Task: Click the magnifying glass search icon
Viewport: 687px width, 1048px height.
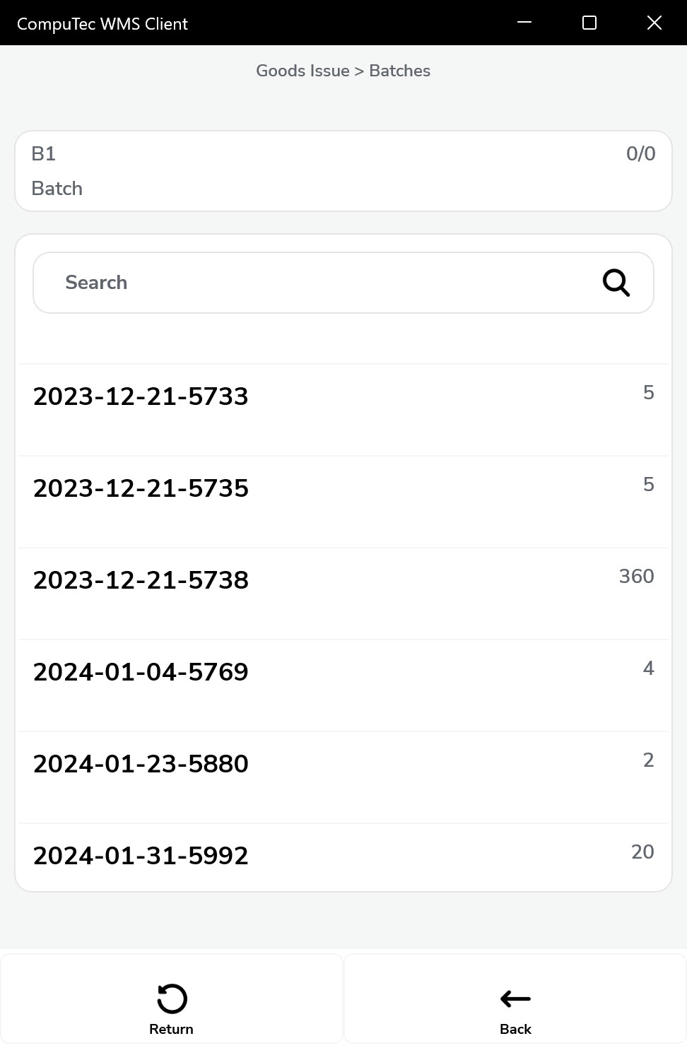Action: click(x=616, y=283)
